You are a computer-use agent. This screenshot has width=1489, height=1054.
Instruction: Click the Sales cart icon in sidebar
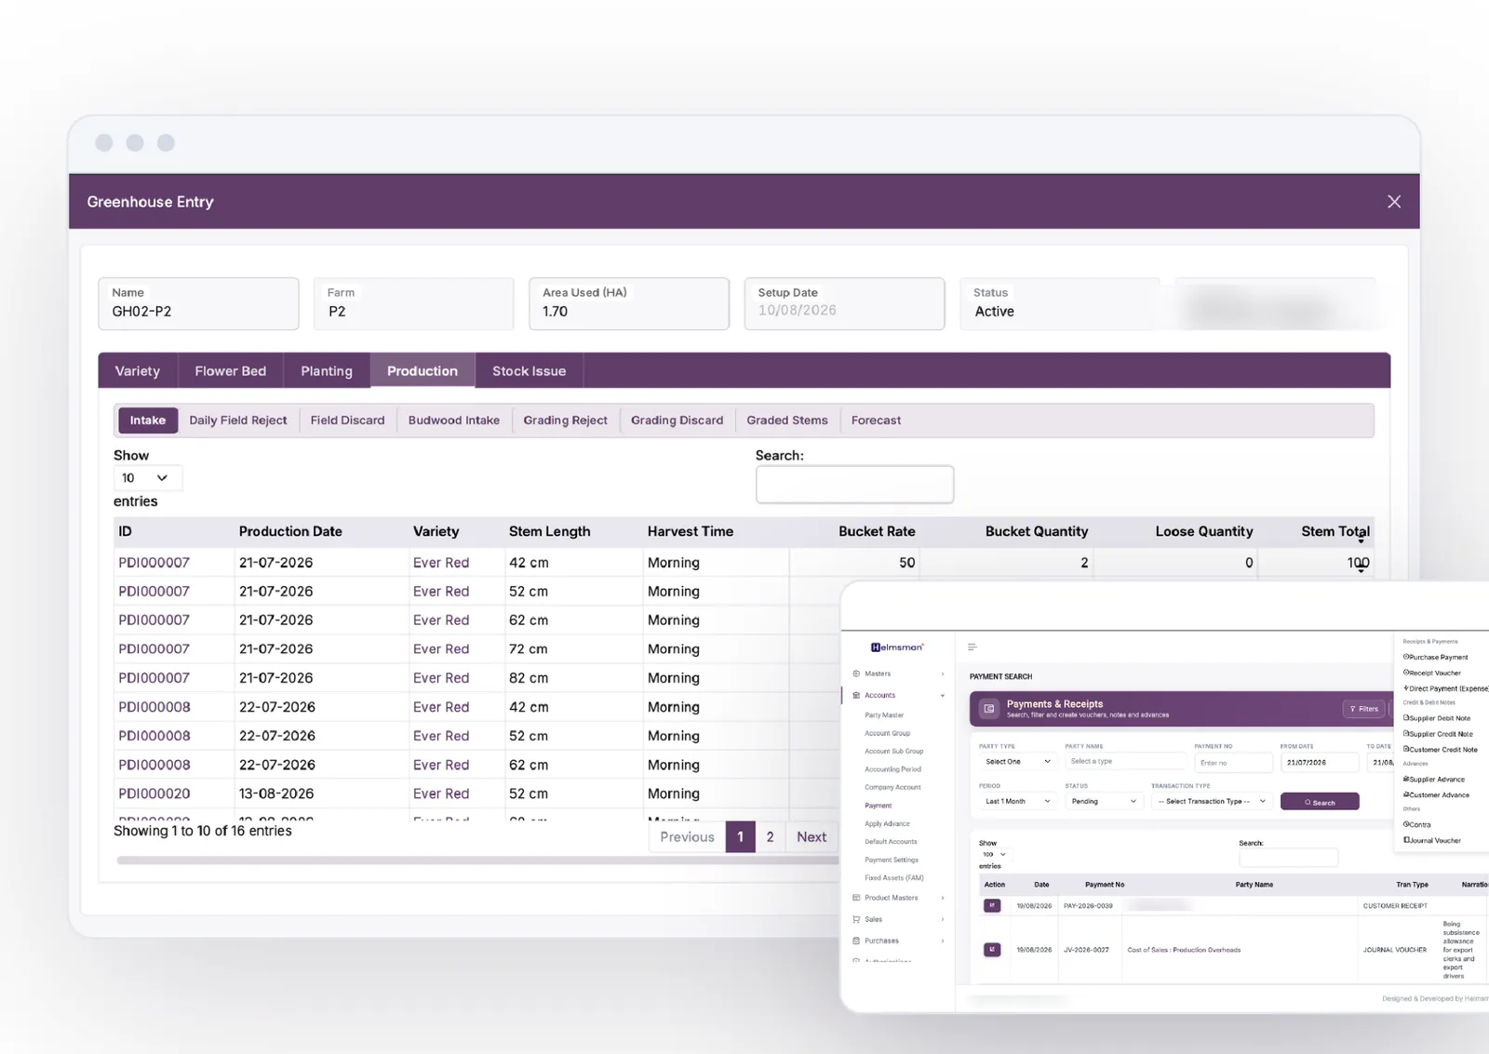(x=856, y=919)
